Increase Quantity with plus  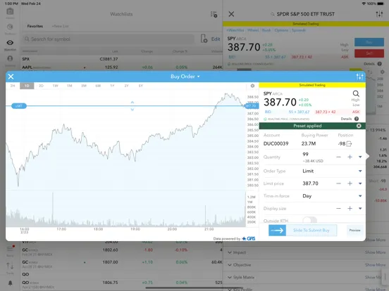[x=350, y=157]
